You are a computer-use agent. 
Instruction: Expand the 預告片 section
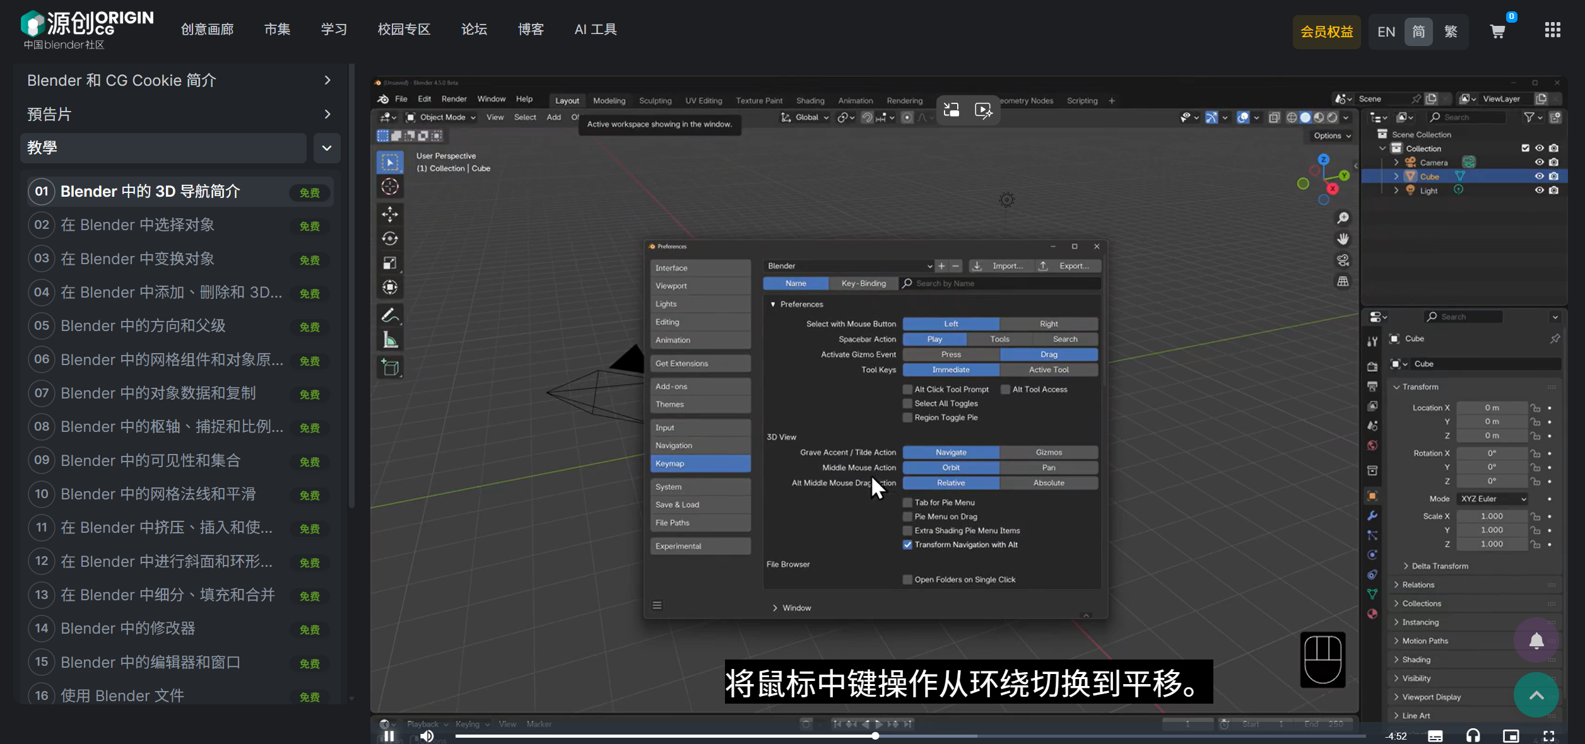point(327,114)
